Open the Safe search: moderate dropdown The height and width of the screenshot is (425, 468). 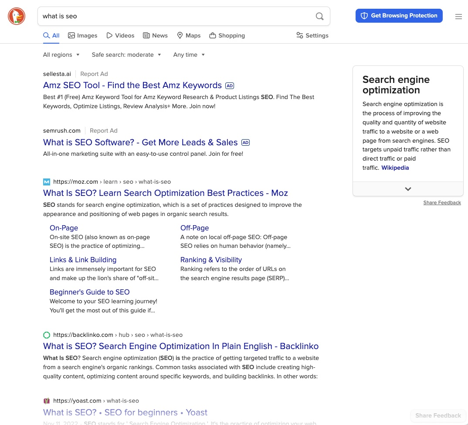126,55
